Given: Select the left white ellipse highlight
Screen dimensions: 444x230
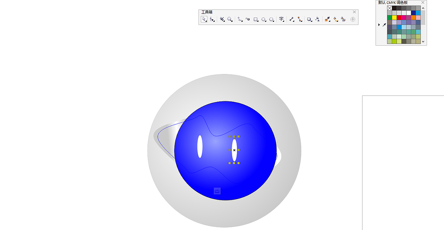Looking at the screenshot, I should [x=200, y=147].
